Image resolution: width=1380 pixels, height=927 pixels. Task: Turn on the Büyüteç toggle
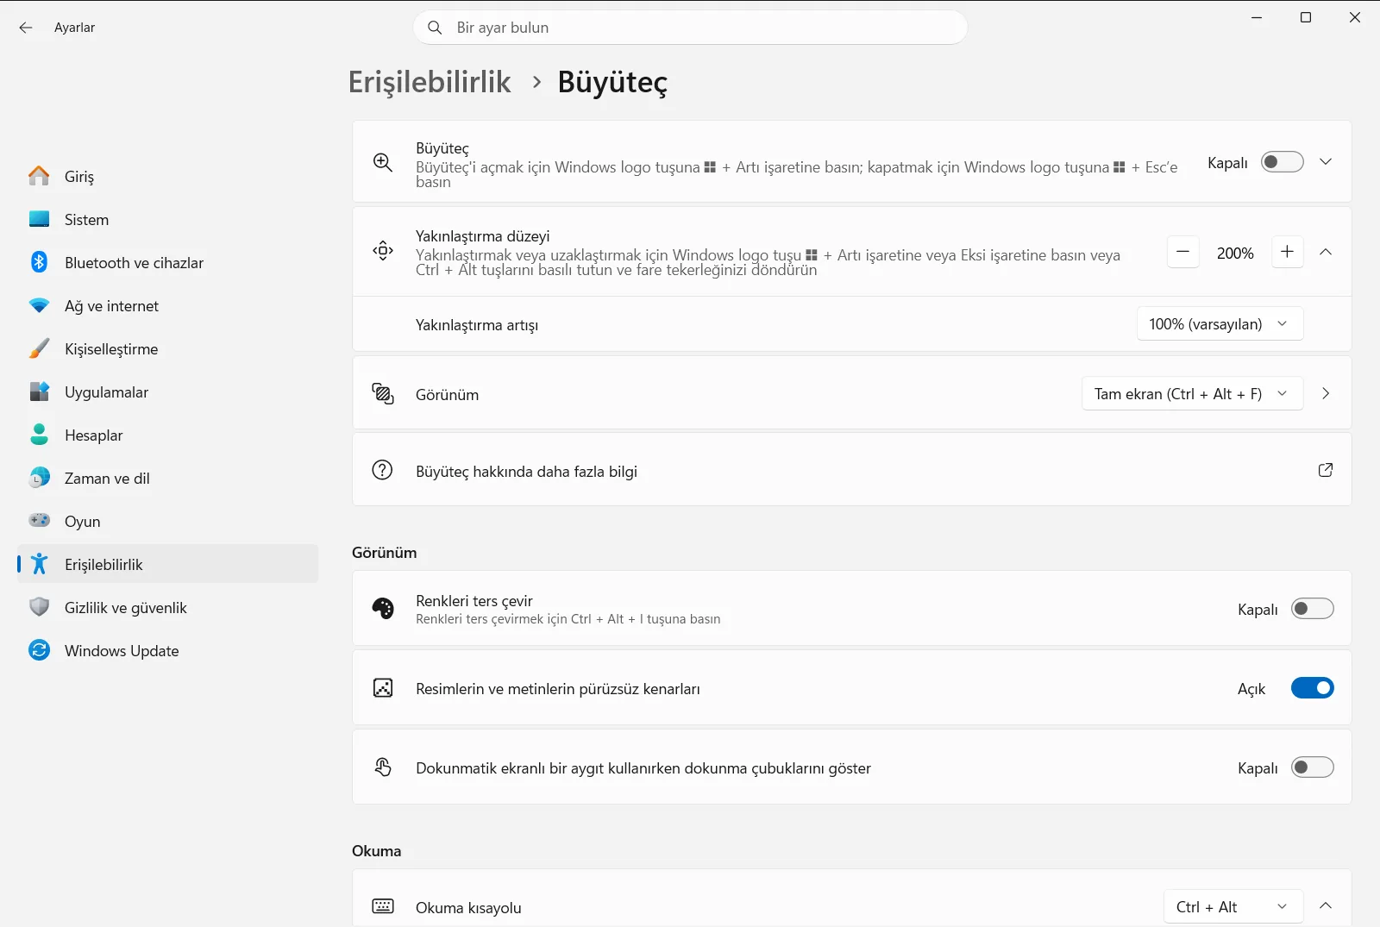[1282, 162]
